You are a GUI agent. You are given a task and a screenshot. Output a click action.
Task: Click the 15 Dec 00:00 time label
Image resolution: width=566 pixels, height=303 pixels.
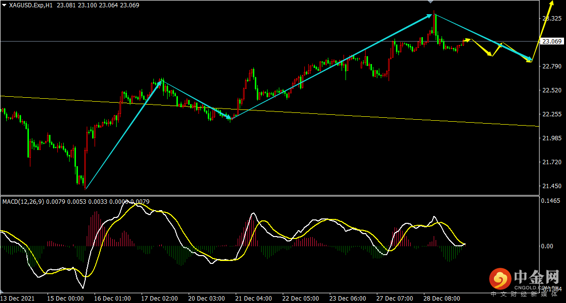point(65,299)
